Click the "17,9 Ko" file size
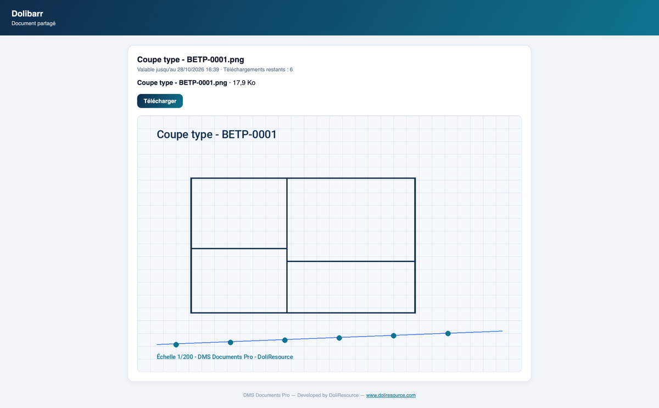Viewport: 659px width, 408px height. click(x=244, y=83)
